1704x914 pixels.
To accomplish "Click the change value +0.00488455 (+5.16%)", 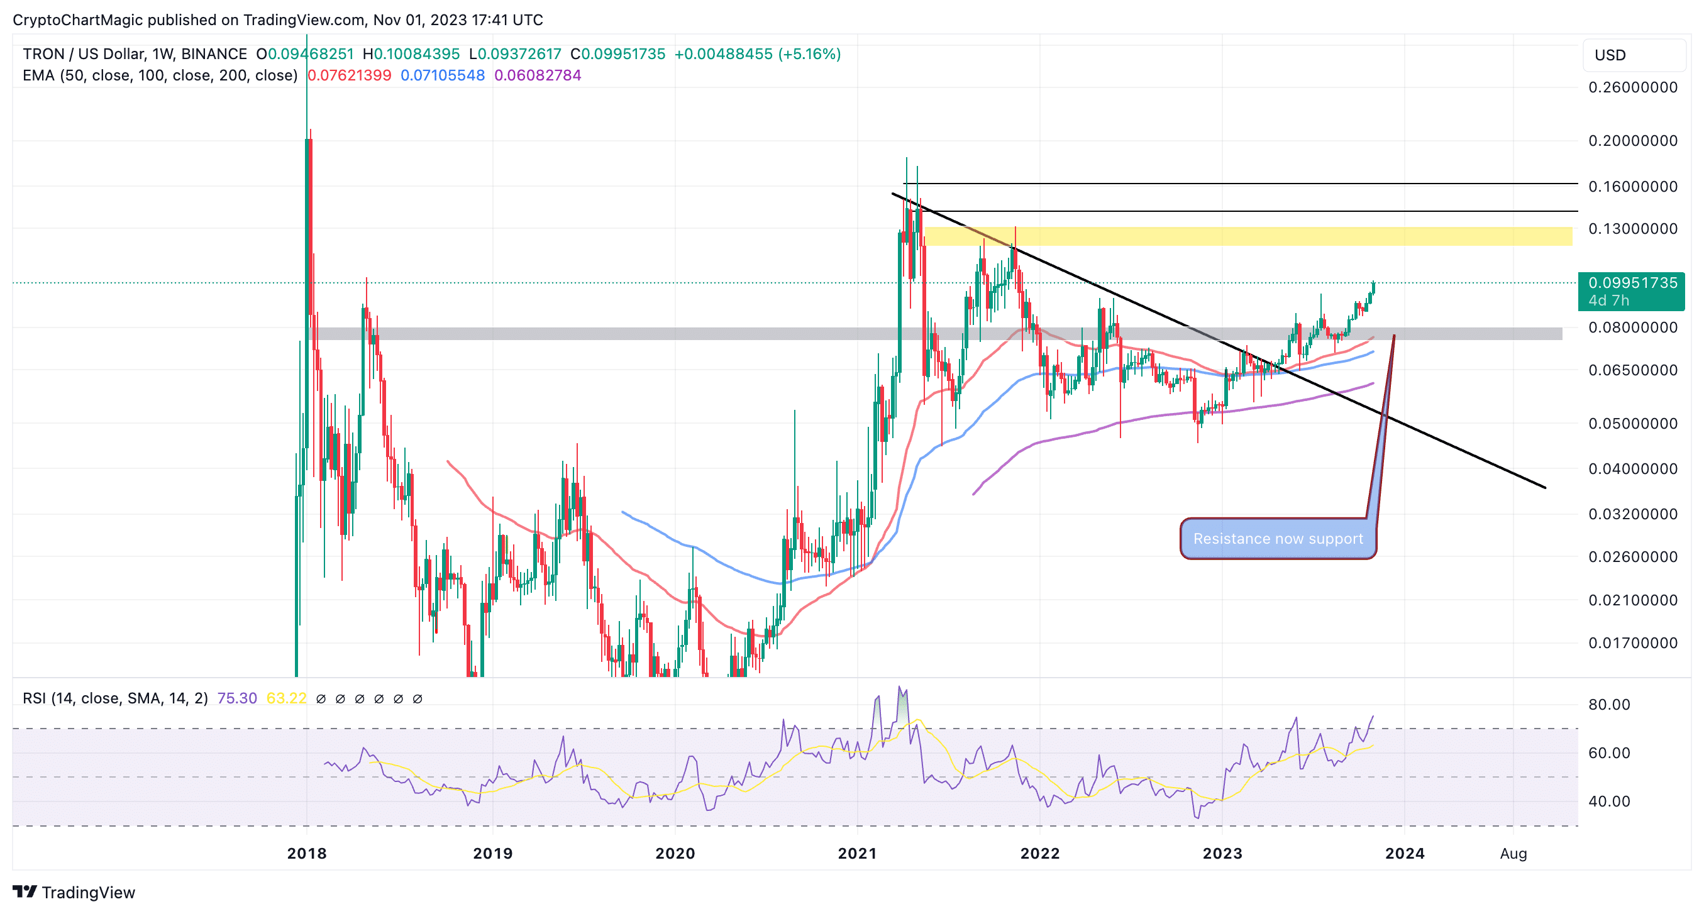I will 758,53.
